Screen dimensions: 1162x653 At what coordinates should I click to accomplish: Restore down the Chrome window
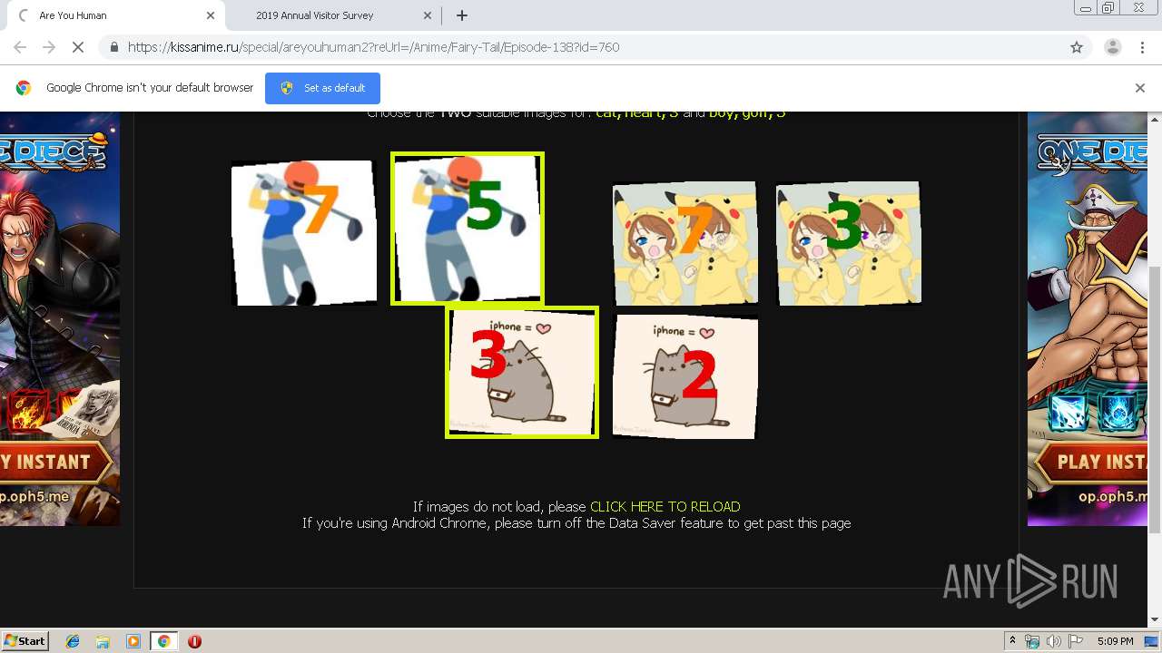1108,8
